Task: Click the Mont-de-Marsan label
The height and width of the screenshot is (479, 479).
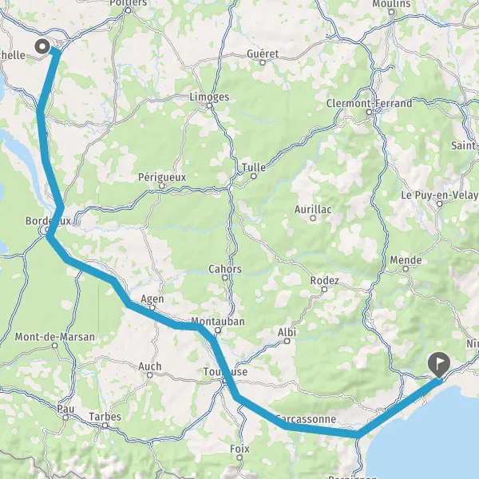Action: click(x=55, y=337)
